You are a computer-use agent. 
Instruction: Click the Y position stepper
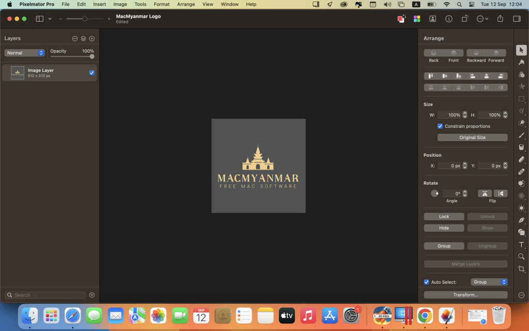click(505, 165)
